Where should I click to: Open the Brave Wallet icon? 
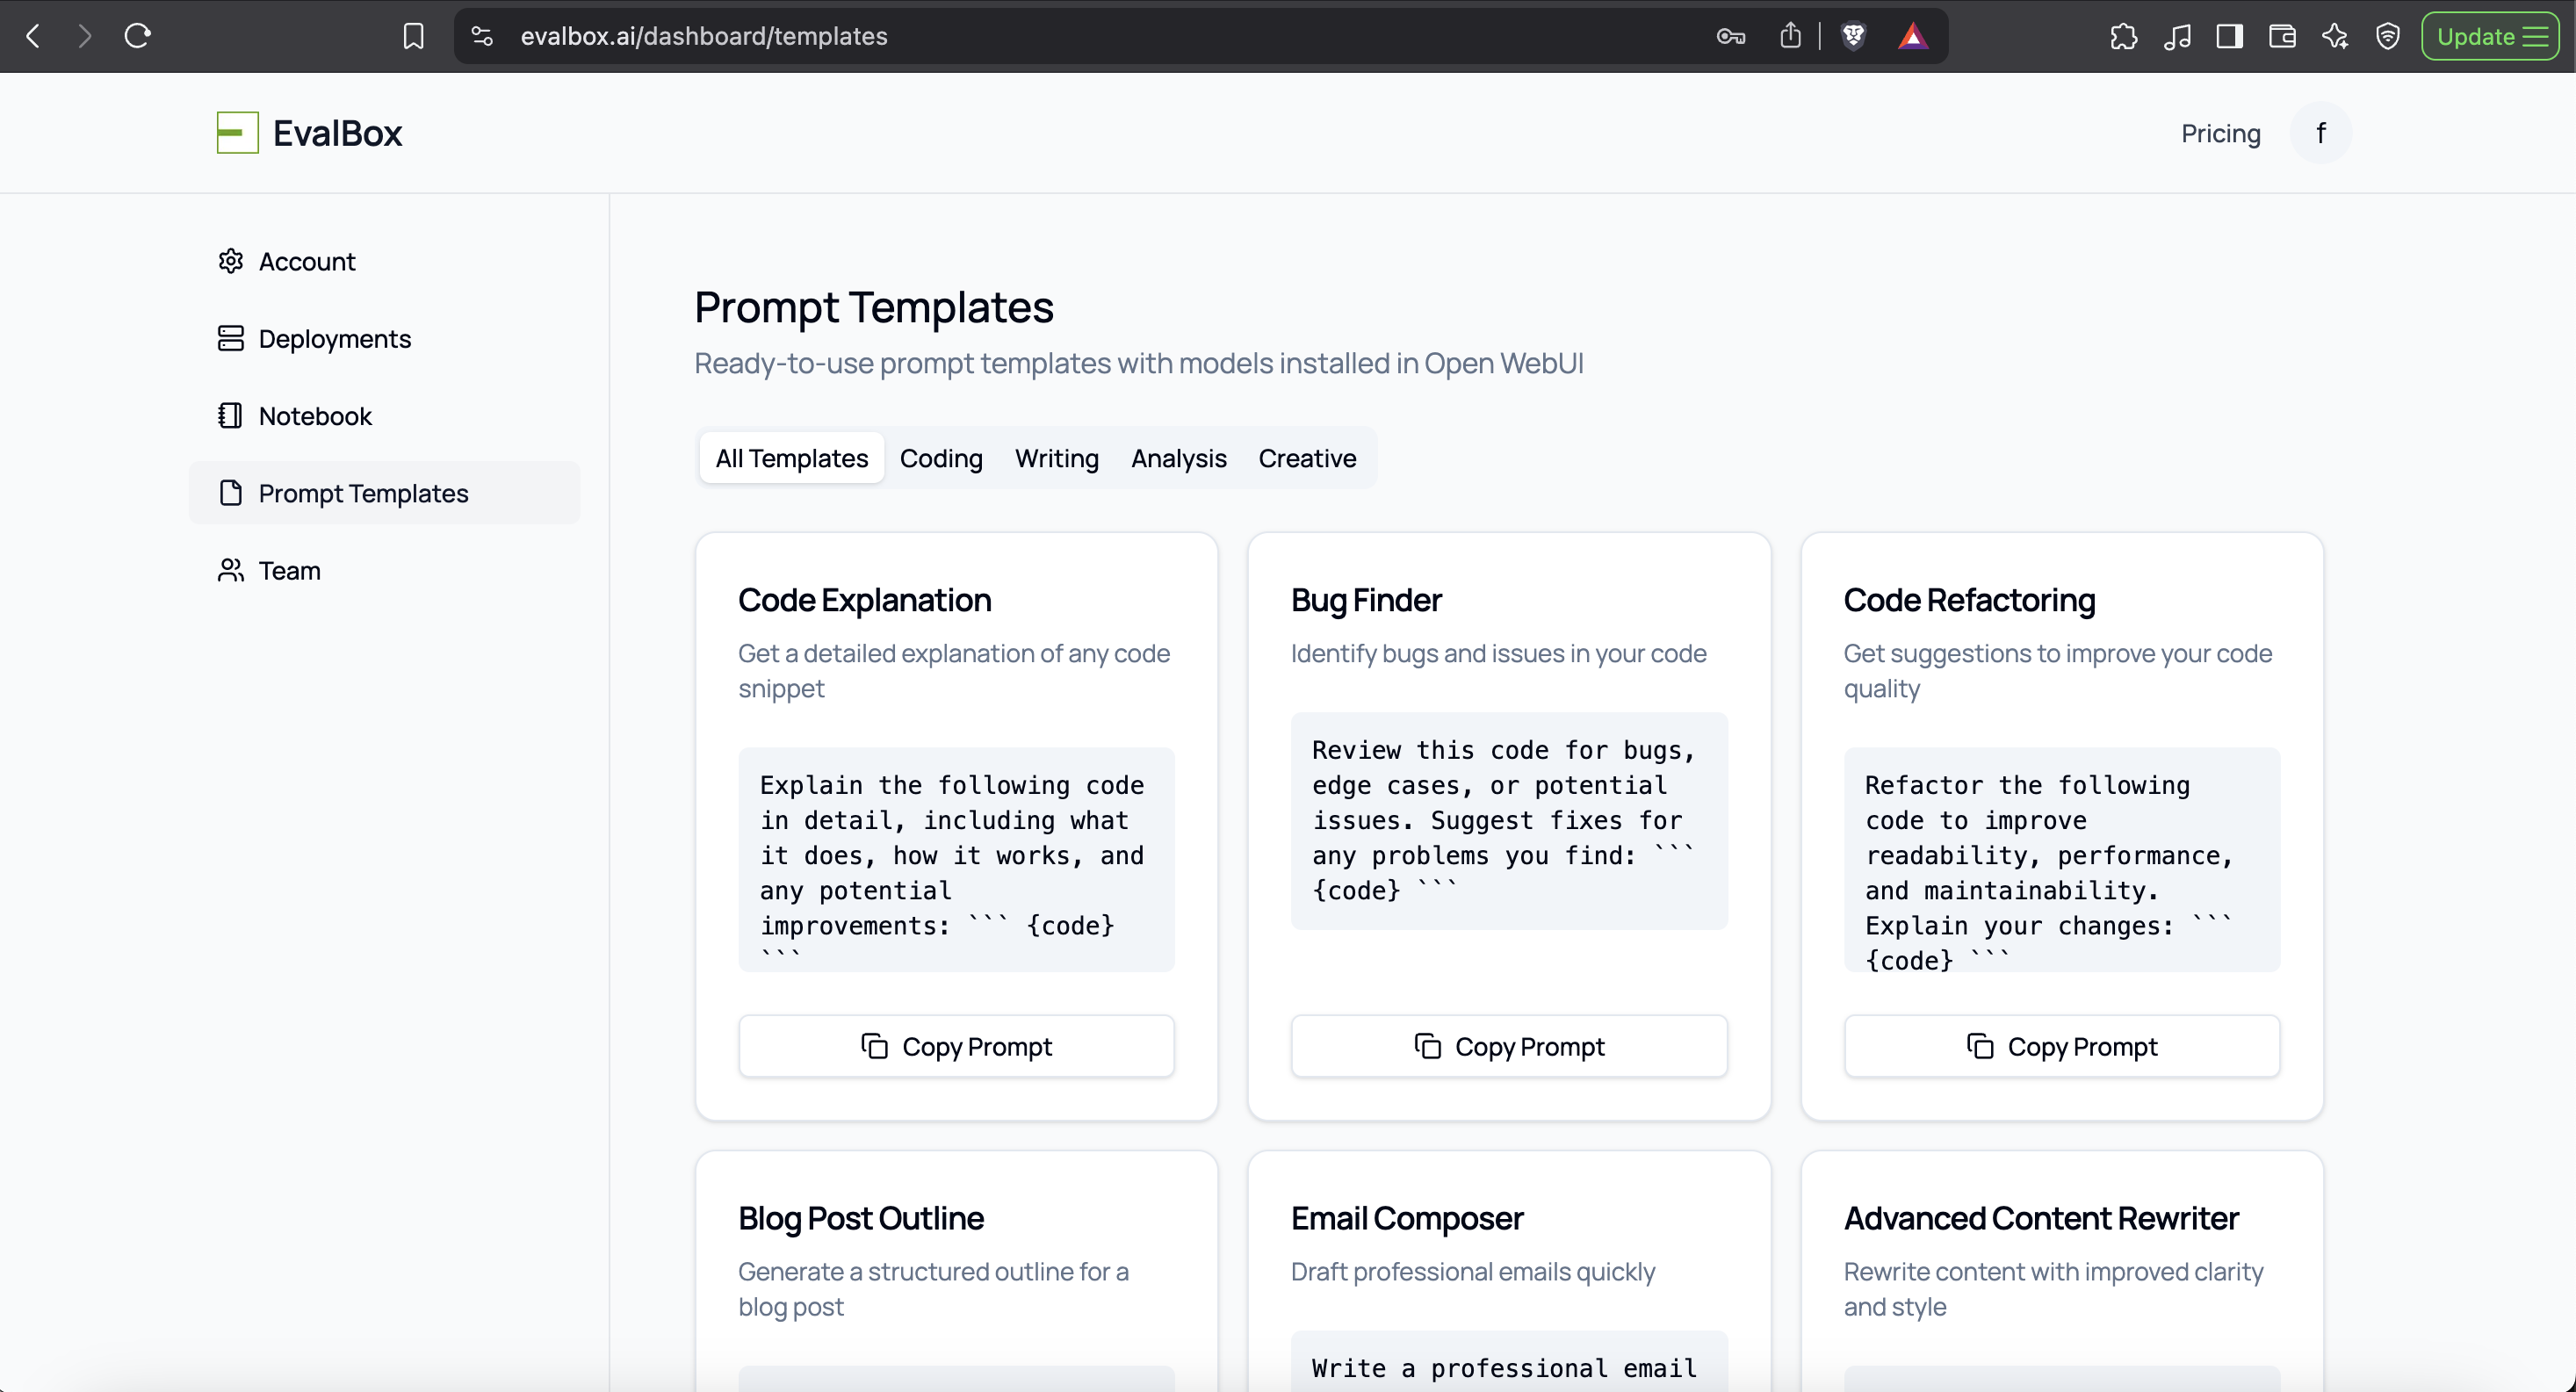pos(2282,36)
